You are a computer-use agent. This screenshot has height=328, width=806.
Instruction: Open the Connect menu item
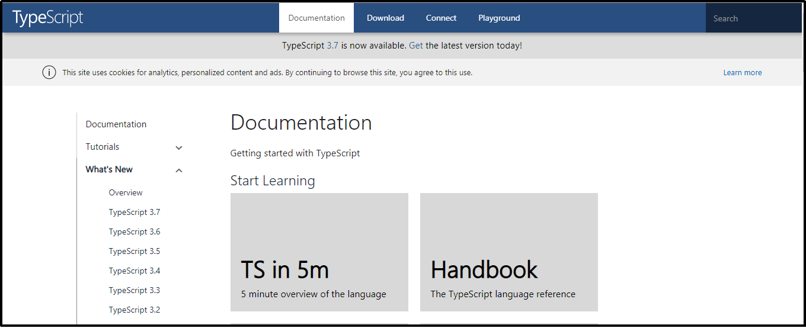coord(441,18)
